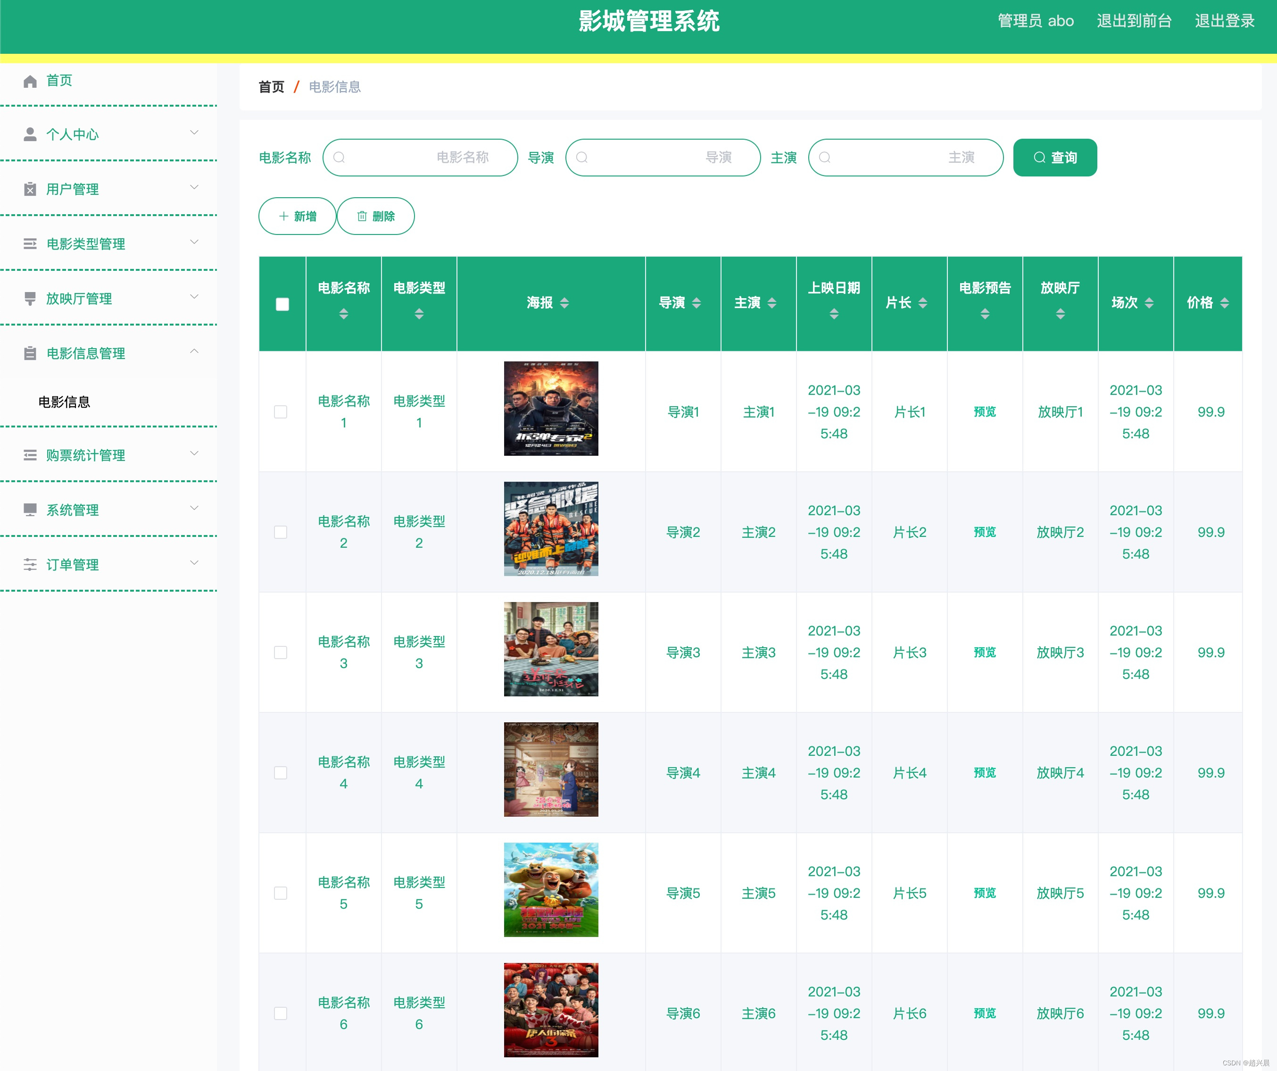The height and width of the screenshot is (1071, 1277).
Task: Sort table by 电影预告 column arrows
Action: (985, 314)
